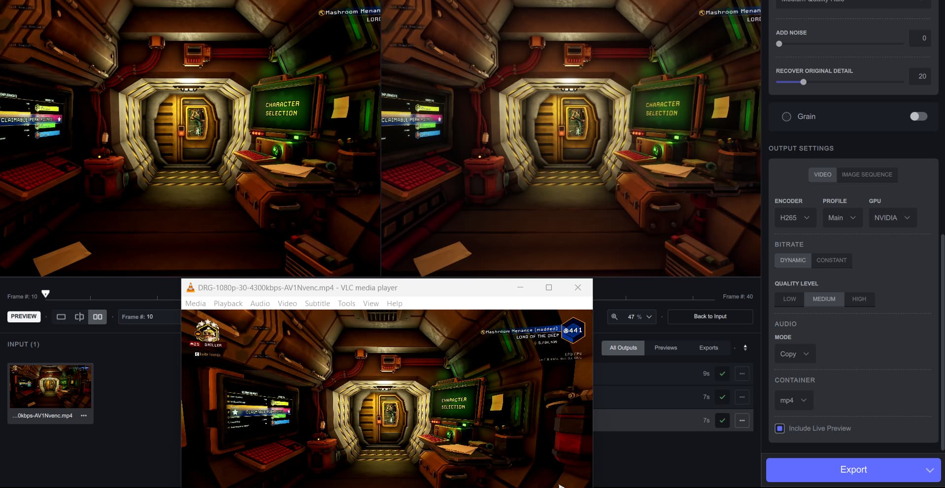Open the H265 encoder dropdown

[x=795, y=218]
